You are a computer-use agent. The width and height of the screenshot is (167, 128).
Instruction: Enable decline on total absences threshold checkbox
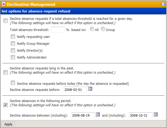tap(6, 21)
